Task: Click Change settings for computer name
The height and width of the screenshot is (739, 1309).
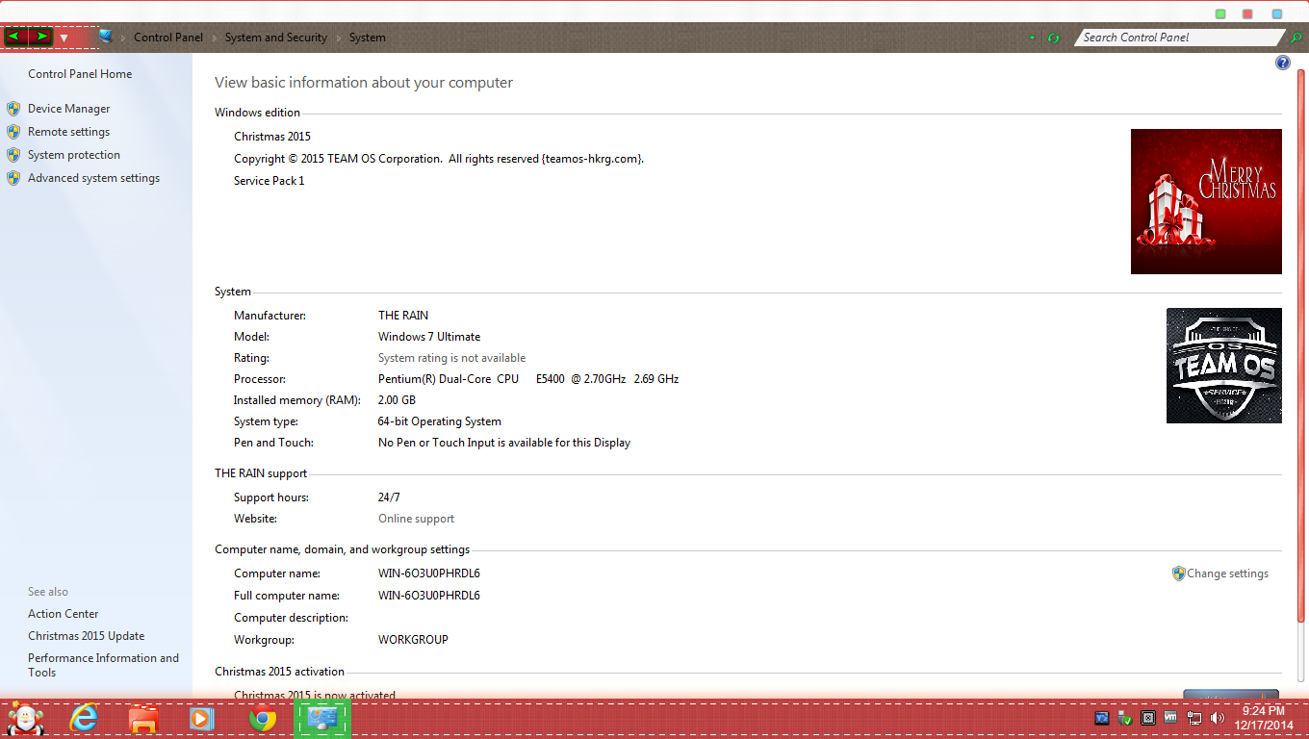Action: pyautogui.click(x=1227, y=573)
